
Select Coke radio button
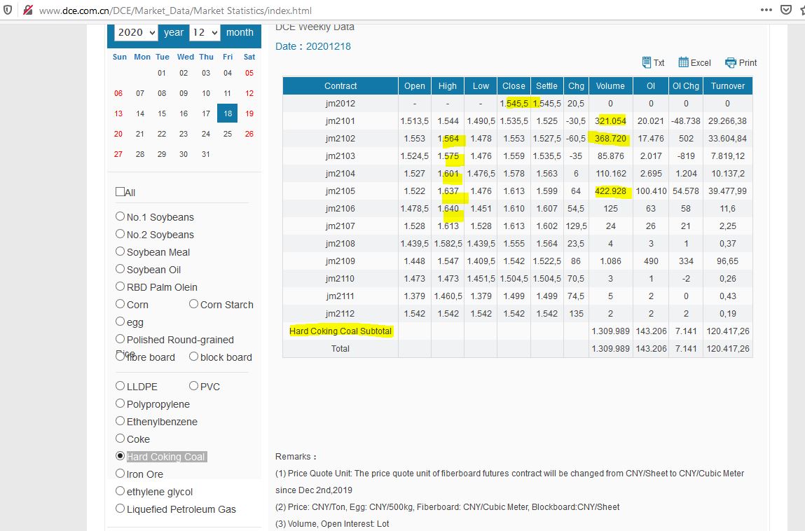pos(120,438)
